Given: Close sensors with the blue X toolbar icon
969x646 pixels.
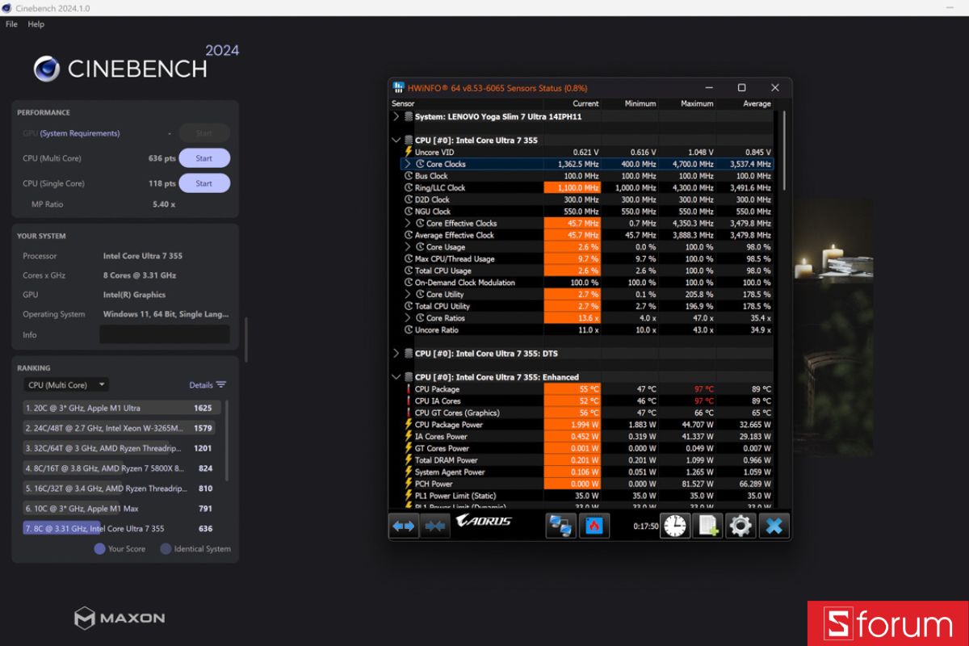Looking at the screenshot, I should point(774,526).
